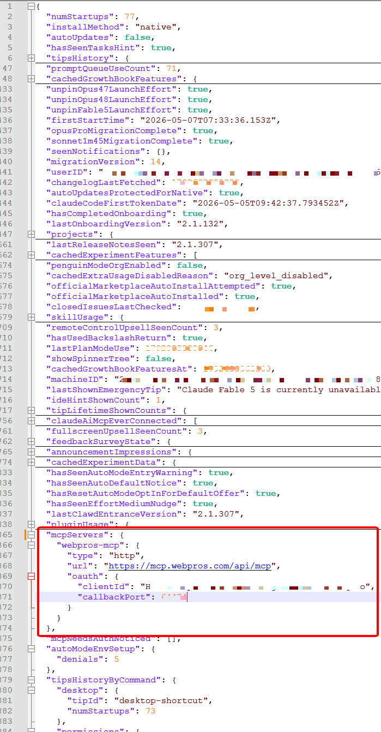
Task: Click the "unpinOpus47LaunchEffort" key
Action: point(111,89)
